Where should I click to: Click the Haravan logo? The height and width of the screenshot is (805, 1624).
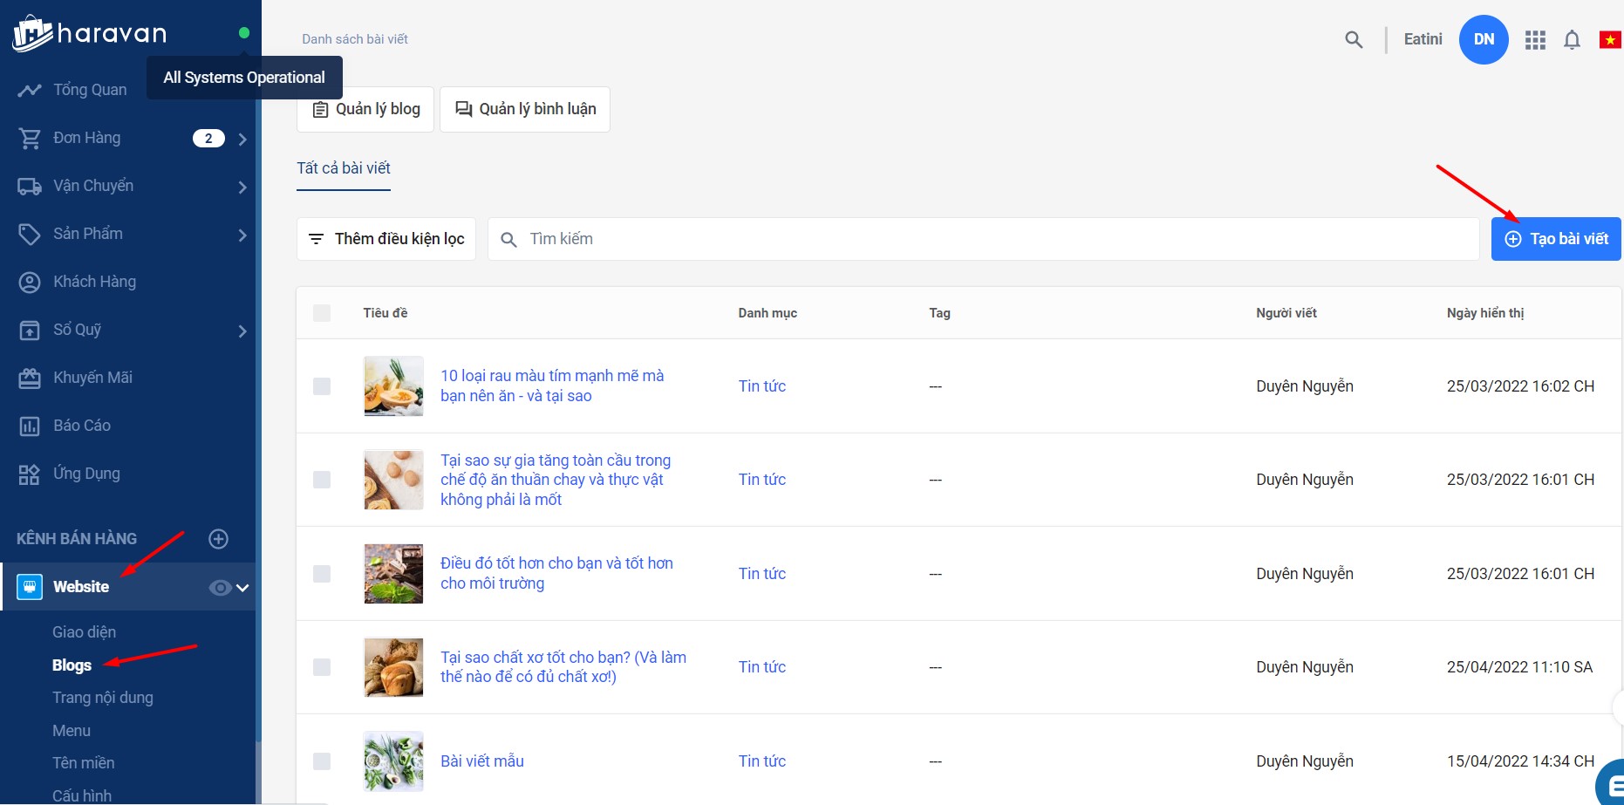pyautogui.click(x=89, y=34)
